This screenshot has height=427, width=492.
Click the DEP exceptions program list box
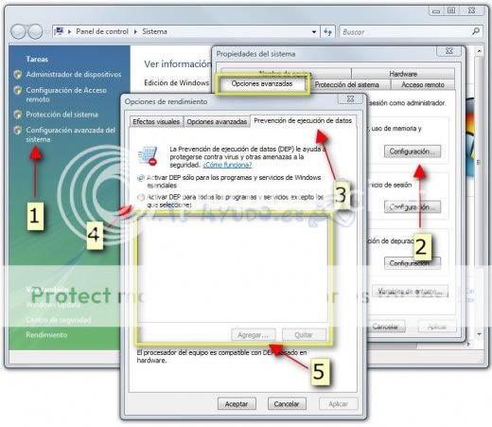click(233, 270)
